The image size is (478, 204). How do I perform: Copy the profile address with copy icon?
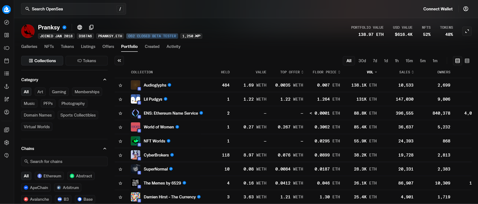point(91,27)
